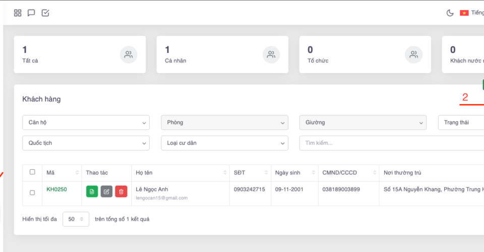Screen dimensions: 484x252
Task: Click gray edit button for KH0250
Action: [x=106, y=192]
